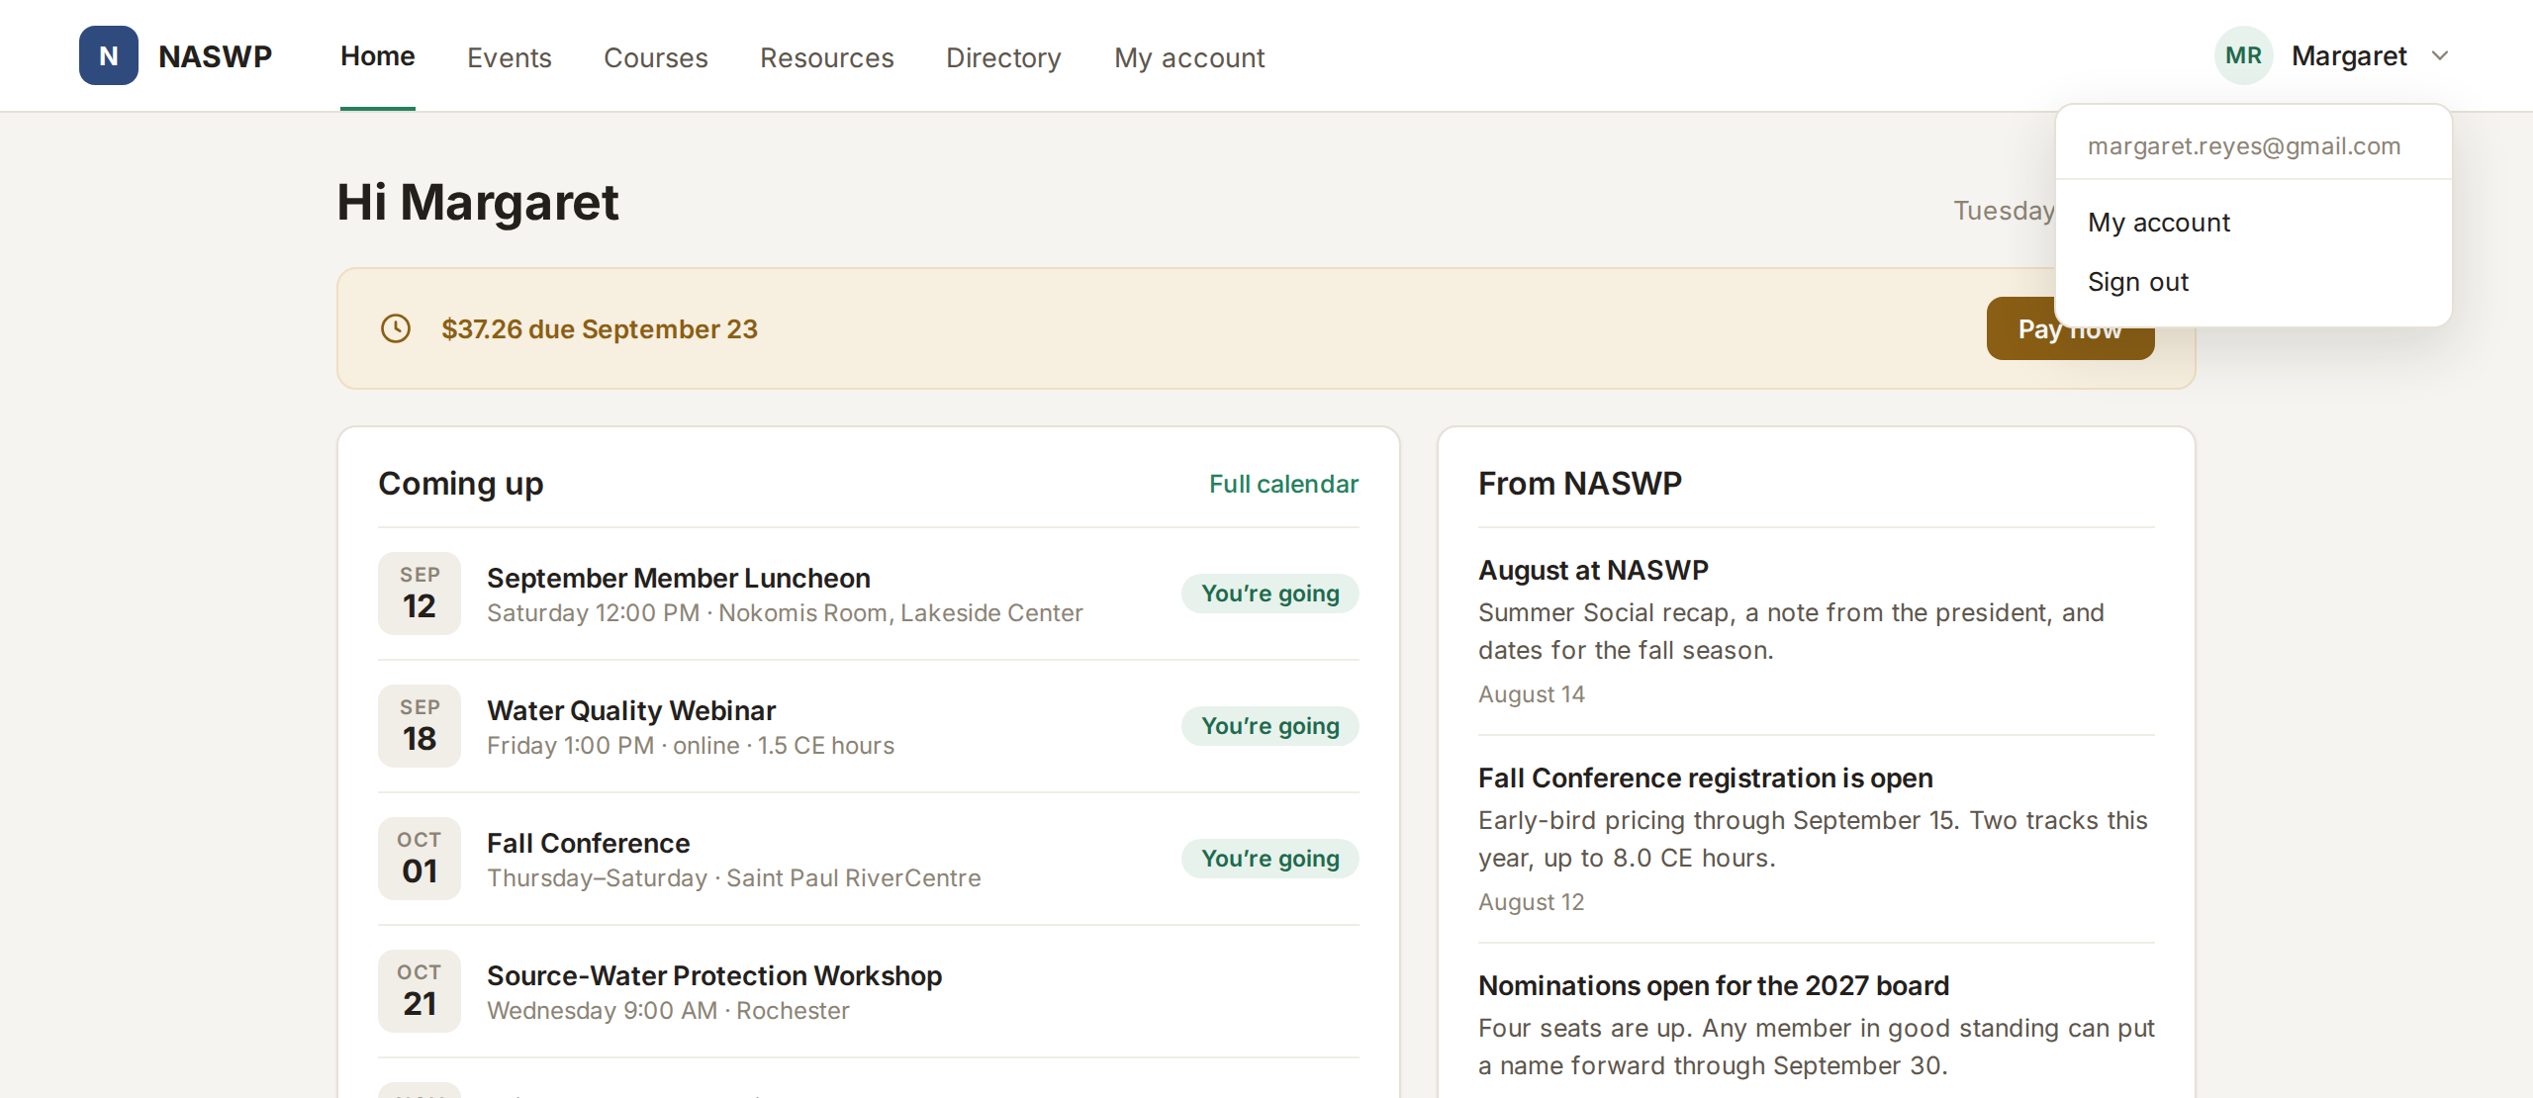Open the Fall Conference event

pos(589,843)
